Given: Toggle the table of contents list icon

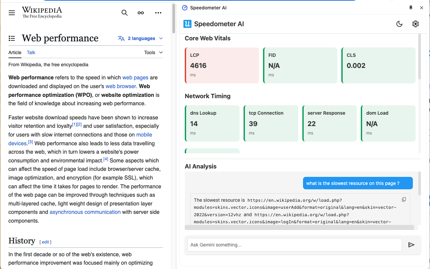Looking at the screenshot, I should coord(12,38).
